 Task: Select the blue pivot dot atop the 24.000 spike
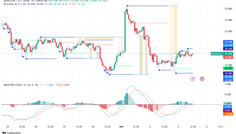[127, 6]
